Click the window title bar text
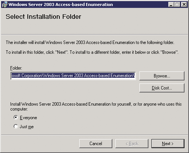This screenshot has width=189, height=153. click(61, 5)
